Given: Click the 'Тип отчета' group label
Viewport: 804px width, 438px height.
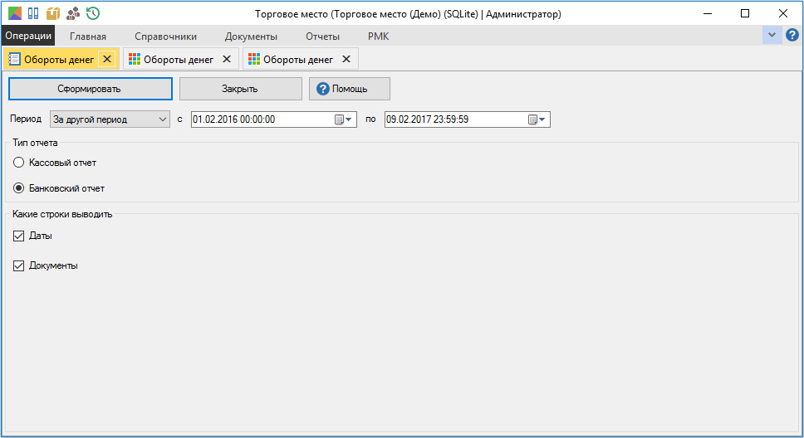Looking at the screenshot, I should tap(35, 143).
